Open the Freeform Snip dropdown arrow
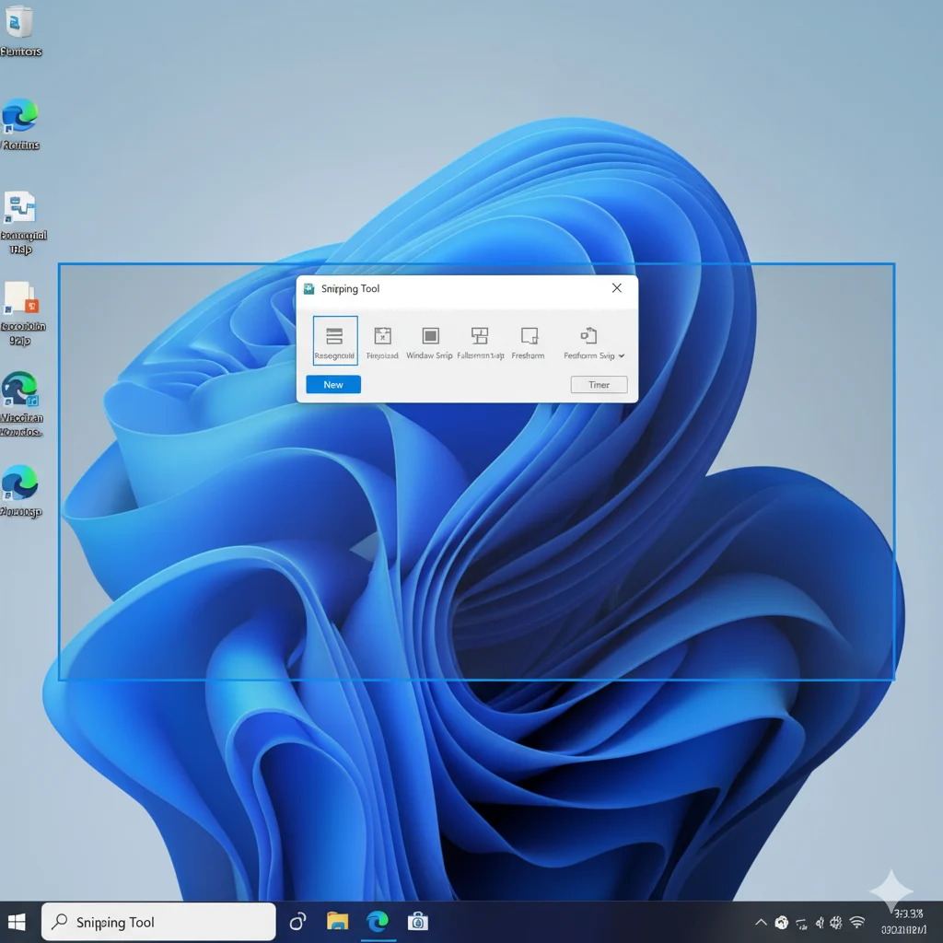The image size is (943, 943). pos(621,355)
